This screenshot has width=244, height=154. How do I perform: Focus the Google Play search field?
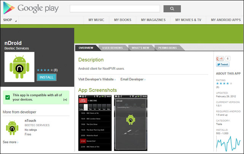coord(115,9)
